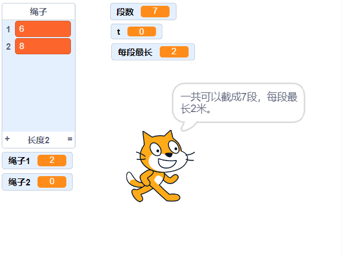Viewport: 342px width, 257px height.
Task: Select list item 2 with value 8
Action: (x=43, y=46)
